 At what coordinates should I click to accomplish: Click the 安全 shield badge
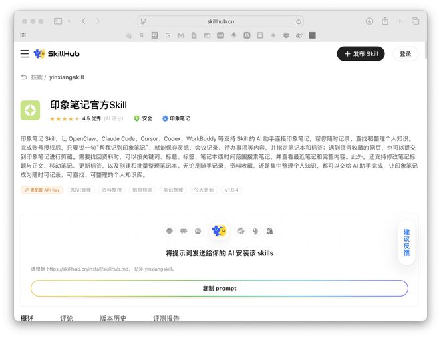(x=143, y=118)
